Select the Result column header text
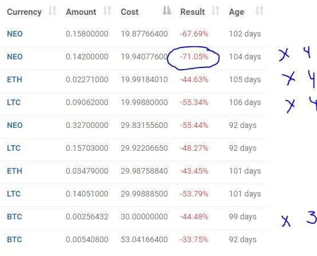Screen dimensions: 317x256 tap(192, 12)
